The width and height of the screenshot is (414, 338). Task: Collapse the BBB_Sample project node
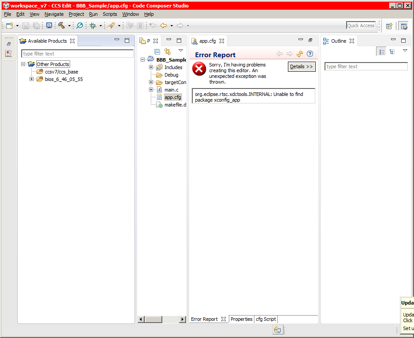pyautogui.click(x=142, y=60)
